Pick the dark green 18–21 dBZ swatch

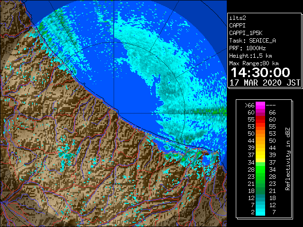pyautogui.click(x=260, y=191)
